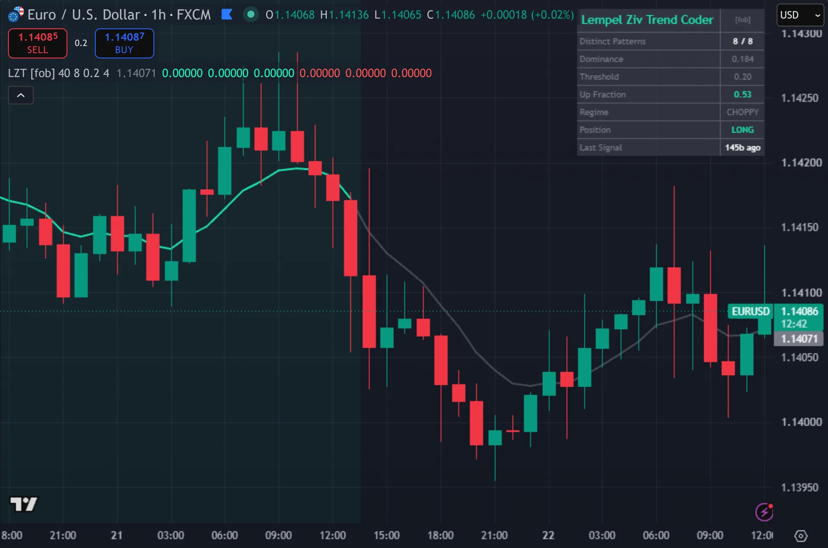This screenshot has height=548, width=828.
Task: Click the 1.14250 price axis label
Action: (x=800, y=98)
